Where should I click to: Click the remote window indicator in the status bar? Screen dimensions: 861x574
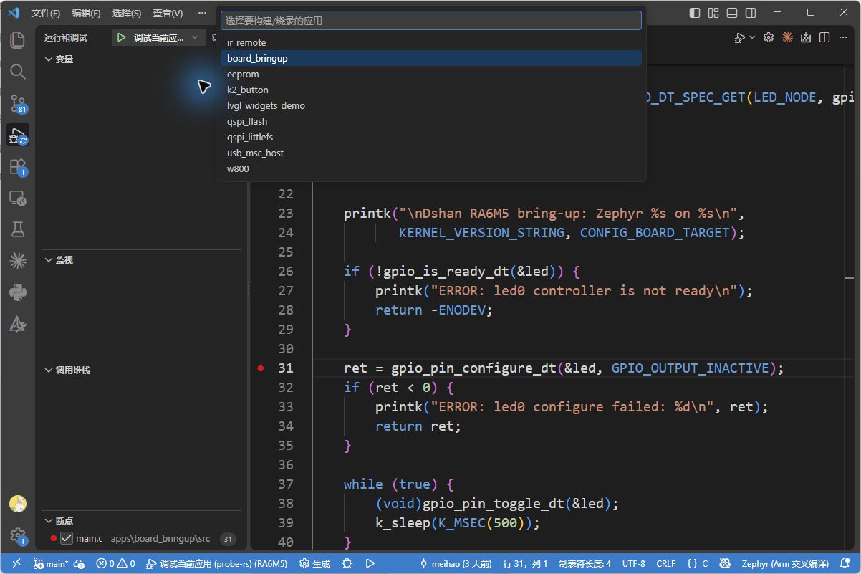coord(16,564)
